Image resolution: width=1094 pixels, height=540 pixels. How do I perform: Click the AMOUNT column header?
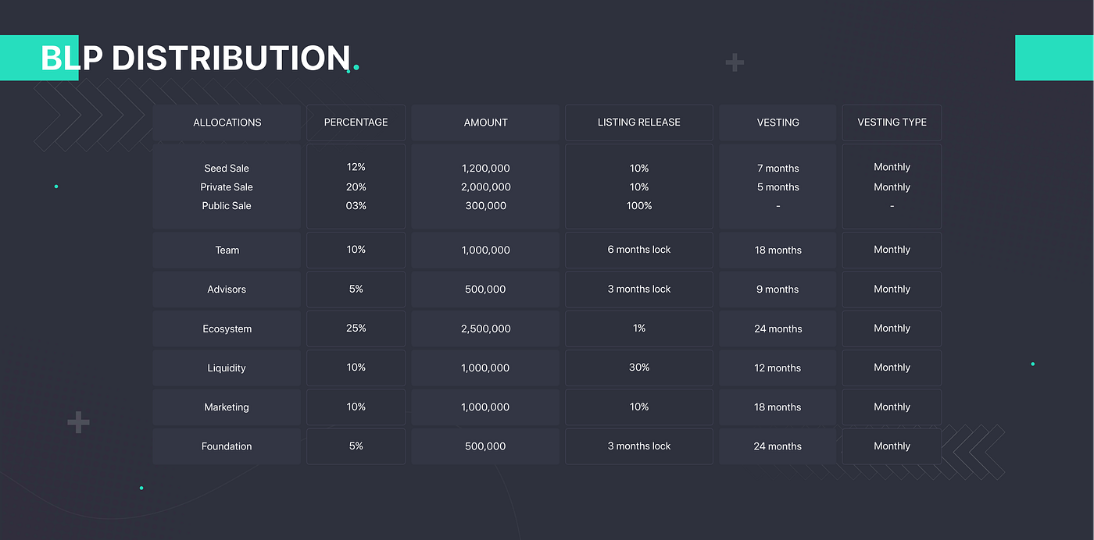click(485, 123)
